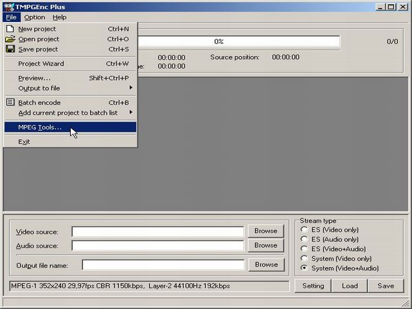The image size is (412, 309).
Task: Browse for the Output file name
Action: pyautogui.click(x=266, y=265)
